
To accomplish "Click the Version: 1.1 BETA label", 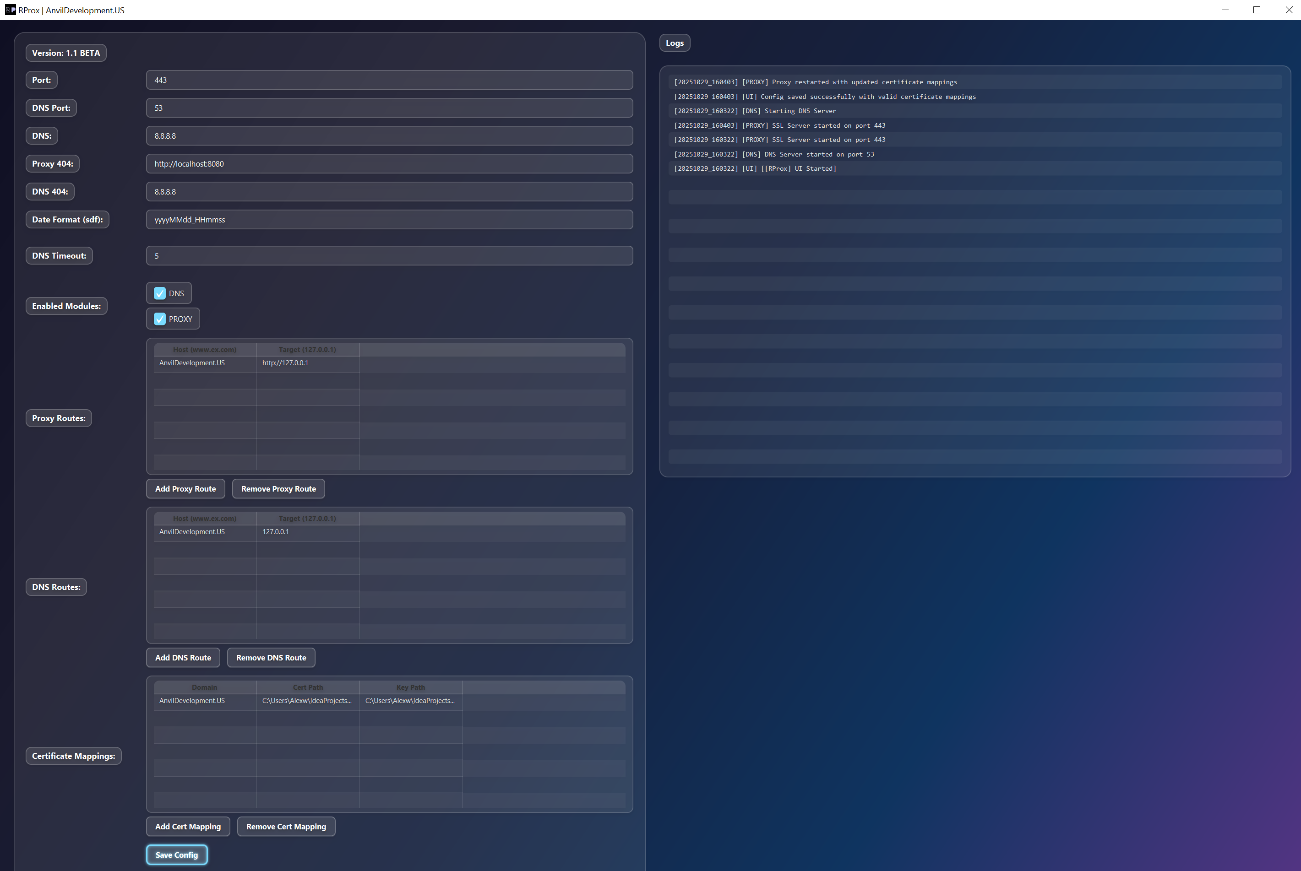I will (66, 53).
